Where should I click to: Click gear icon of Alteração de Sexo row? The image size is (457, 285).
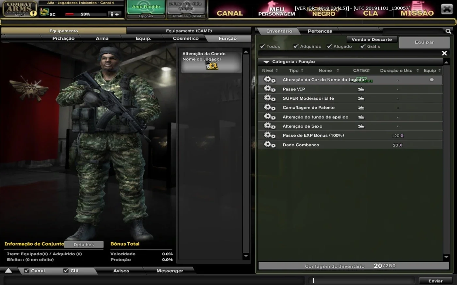(270, 126)
